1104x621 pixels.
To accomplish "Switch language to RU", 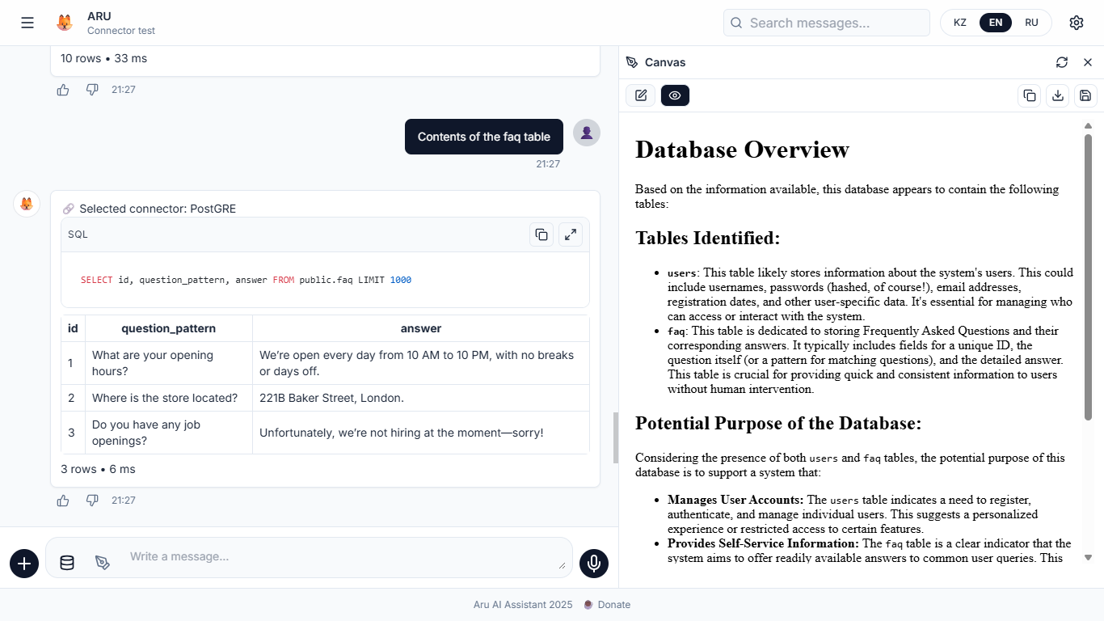I will tap(1031, 23).
